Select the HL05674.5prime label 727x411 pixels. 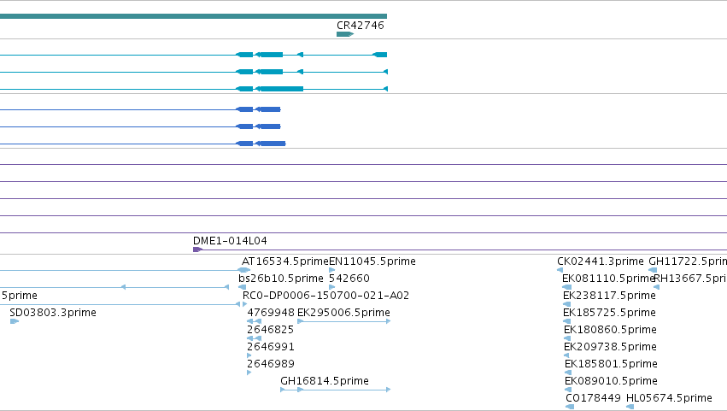(669, 398)
